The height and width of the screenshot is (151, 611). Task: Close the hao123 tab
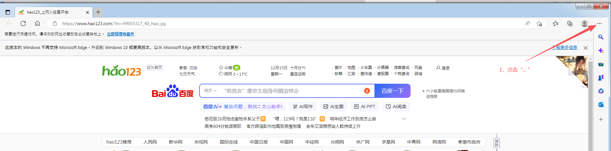click(87, 12)
